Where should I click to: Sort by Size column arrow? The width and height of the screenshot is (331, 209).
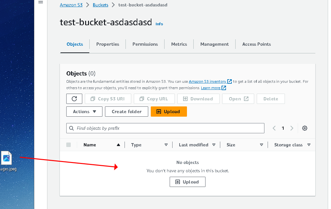pyautogui.click(x=262, y=145)
